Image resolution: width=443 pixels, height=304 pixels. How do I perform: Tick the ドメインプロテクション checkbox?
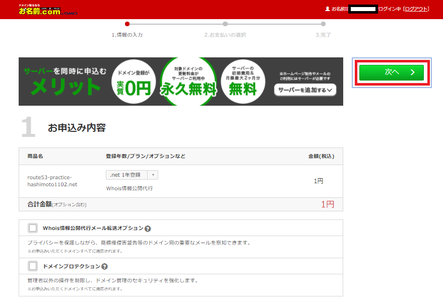pyautogui.click(x=33, y=266)
